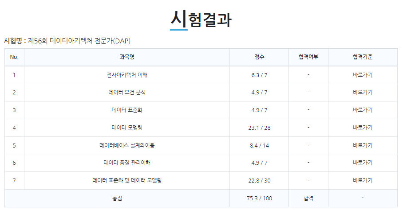
Task: Open 바로가기 link for 데이터 모델링 row 4
Action: pyautogui.click(x=363, y=128)
